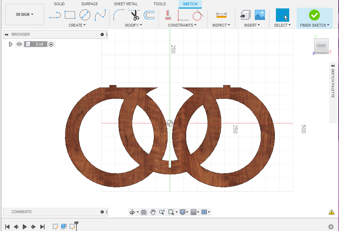
Task: Open the Measure tool
Action: [222, 15]
